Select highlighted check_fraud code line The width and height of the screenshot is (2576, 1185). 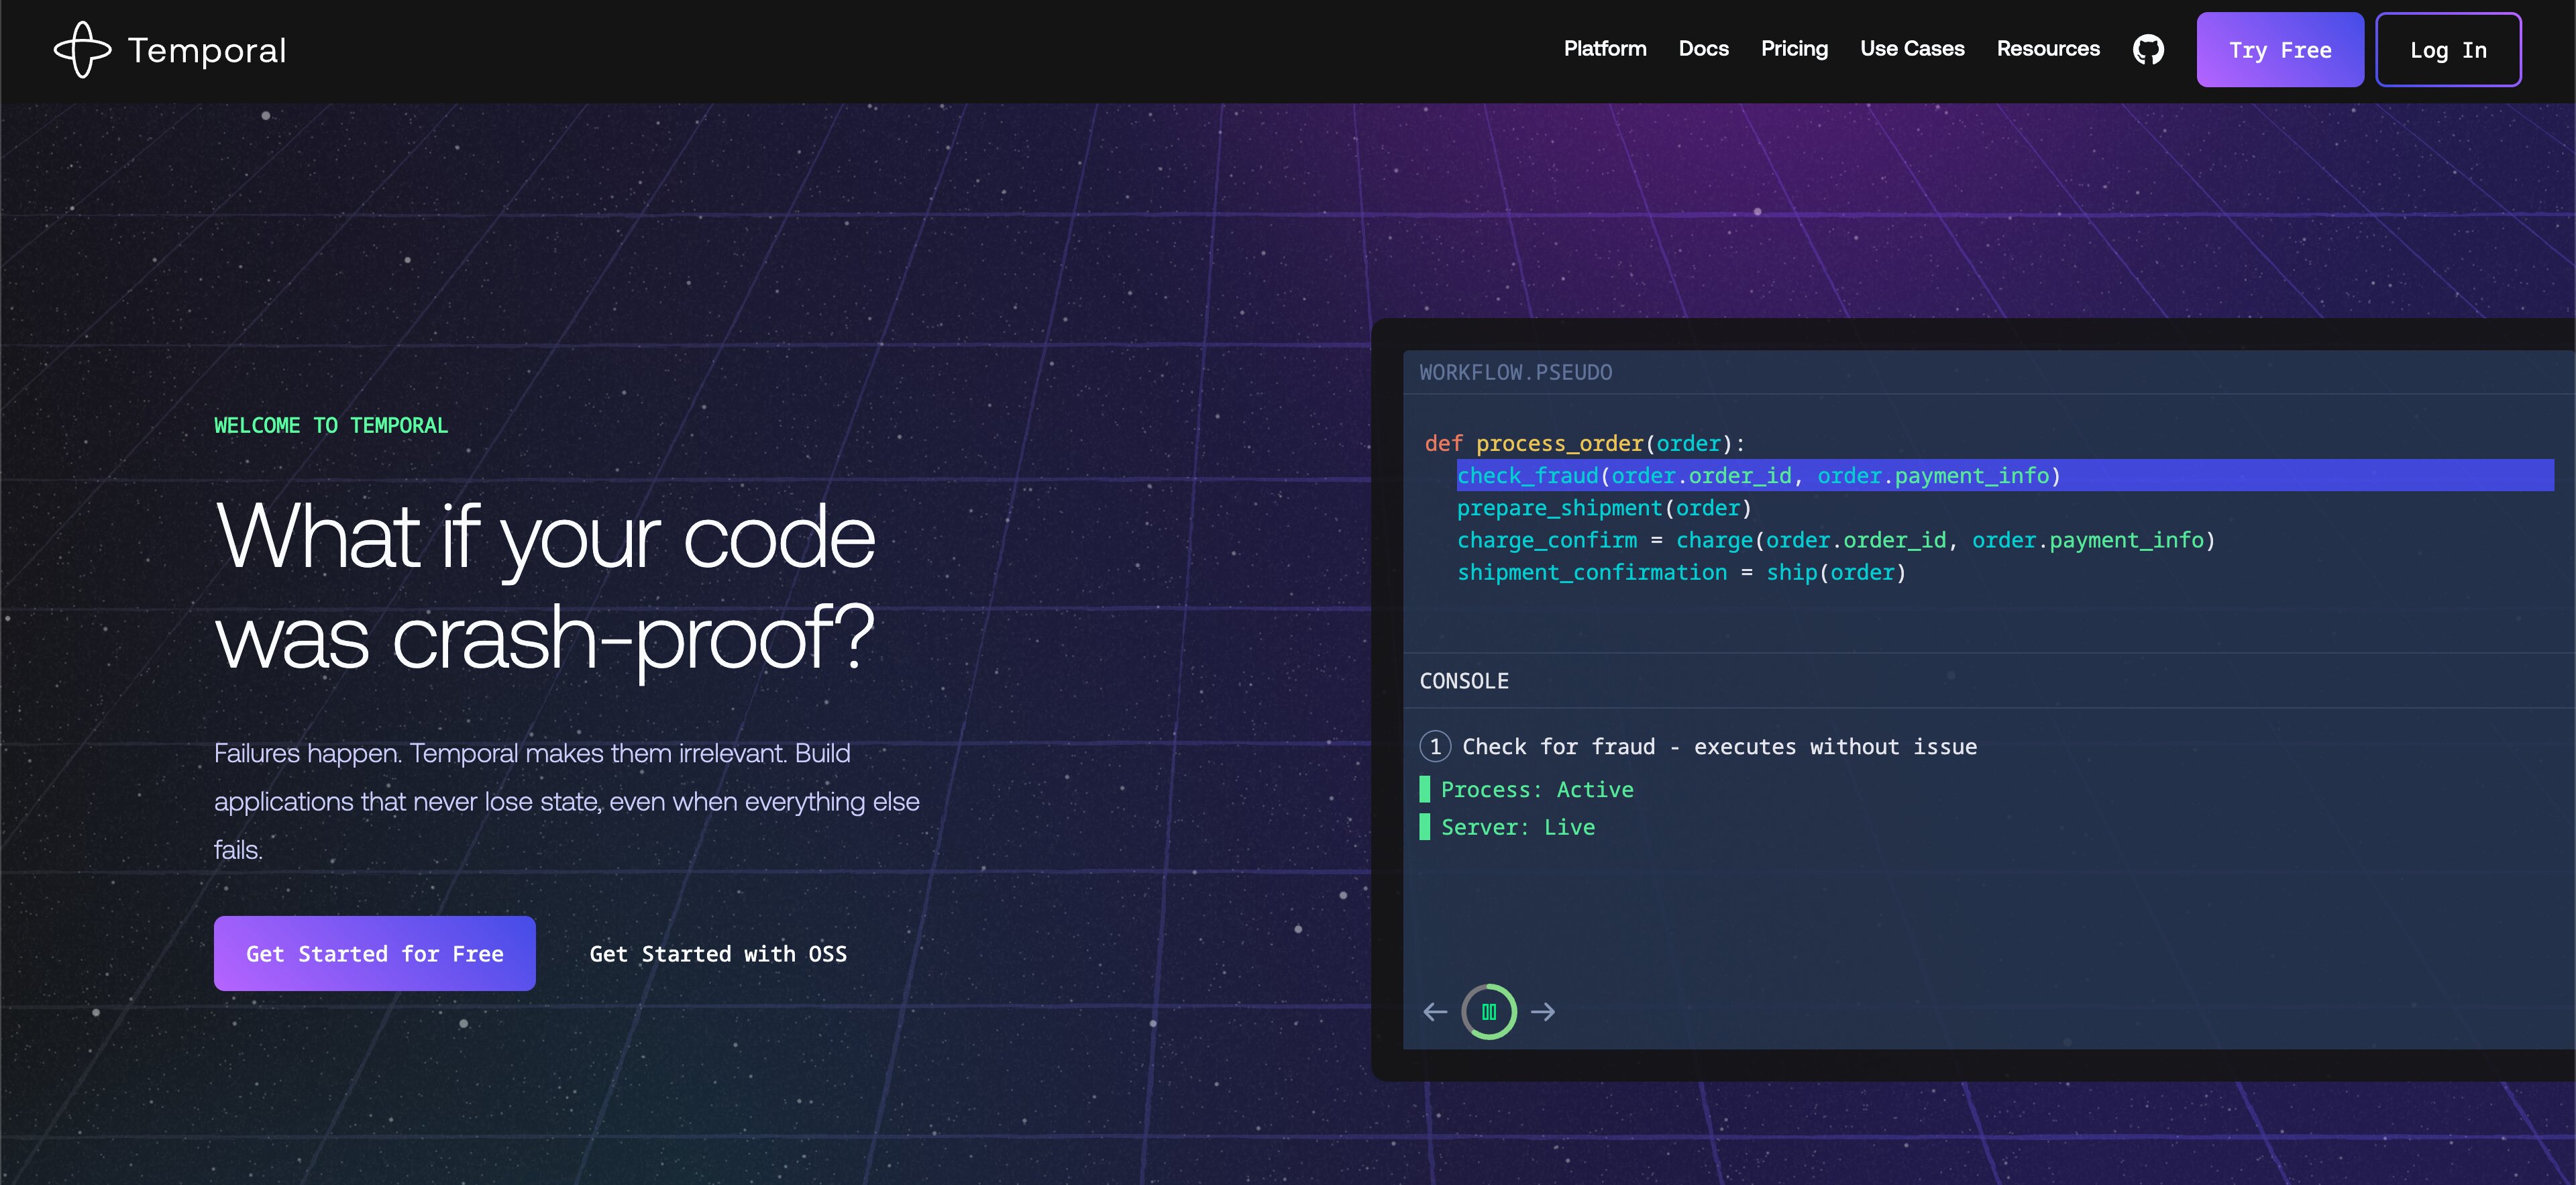tap(1758, 476)
